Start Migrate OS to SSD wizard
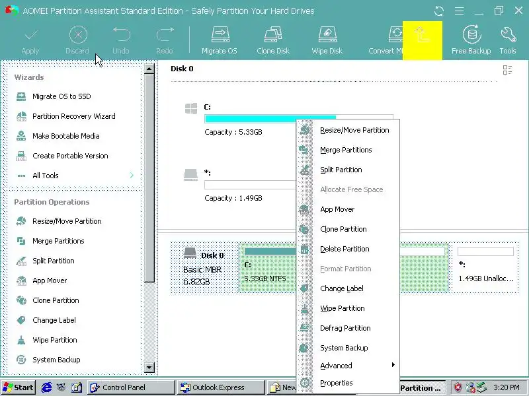Viewport: 529px width, 396px height. (61, 96)
